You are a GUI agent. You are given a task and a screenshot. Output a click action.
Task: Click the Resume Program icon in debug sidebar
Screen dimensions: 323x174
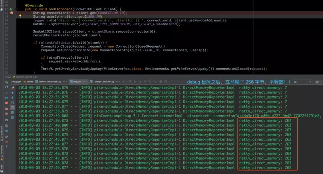coord(6,93)
